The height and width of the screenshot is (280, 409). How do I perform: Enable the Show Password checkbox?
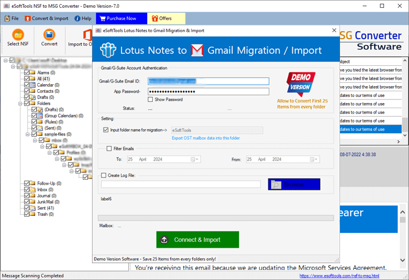(150, 100)
